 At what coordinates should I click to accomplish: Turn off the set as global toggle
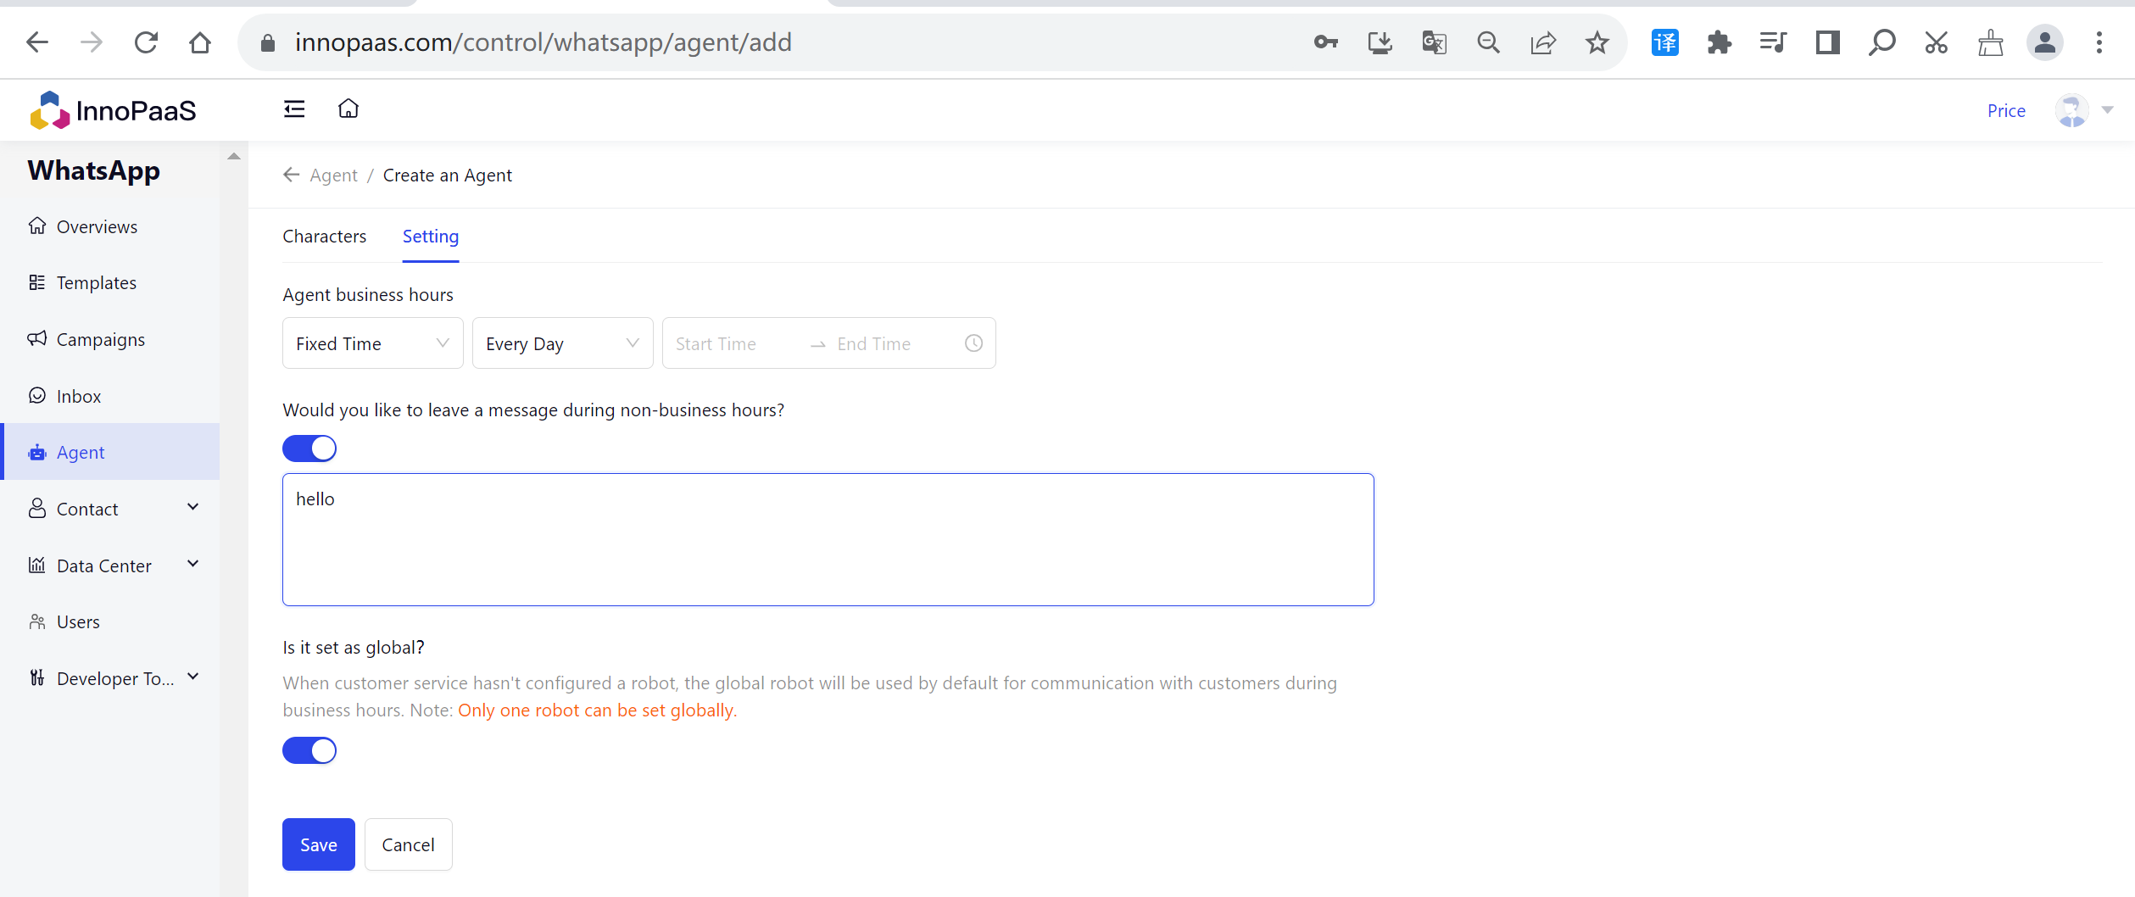click(x=309, y=750)
